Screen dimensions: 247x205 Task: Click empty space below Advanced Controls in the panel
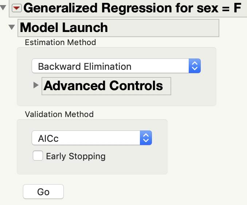[x=117, y=100]
